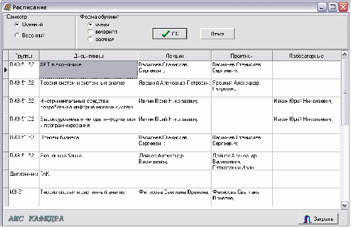Choose the заочная form of study
Screen dimensions: 351x227
[90, 39]
